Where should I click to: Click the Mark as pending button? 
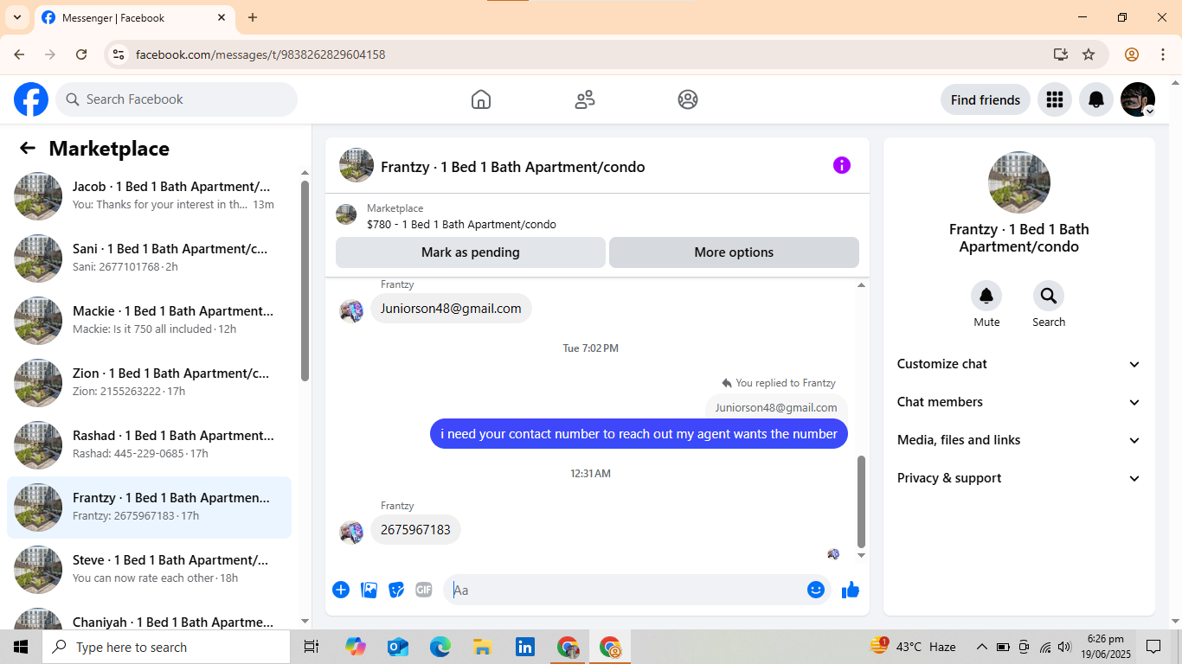point(471,252)
